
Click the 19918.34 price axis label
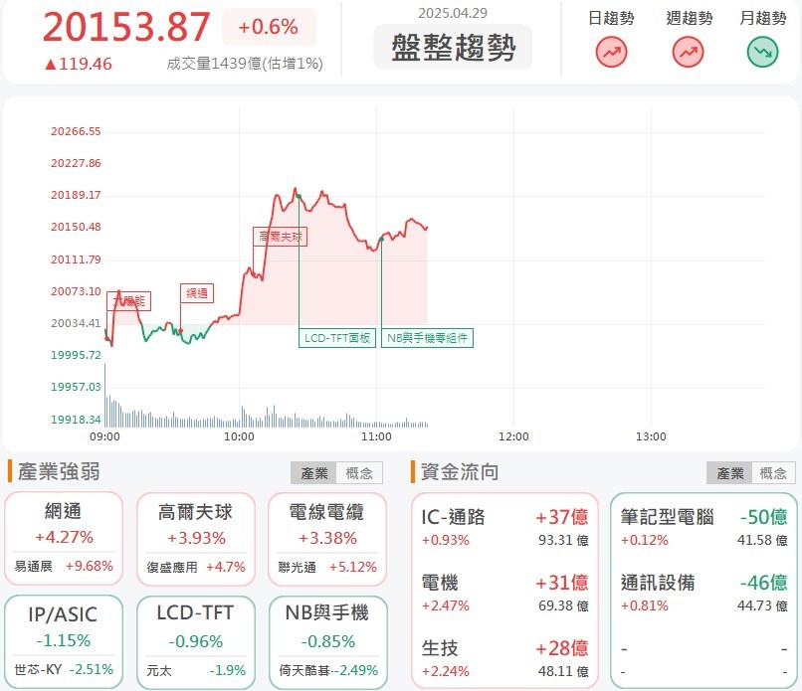[76, 420]
